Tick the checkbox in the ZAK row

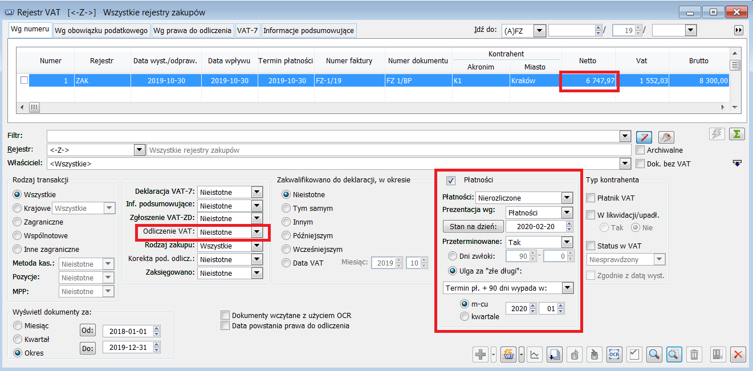click(x=24, y=80)
